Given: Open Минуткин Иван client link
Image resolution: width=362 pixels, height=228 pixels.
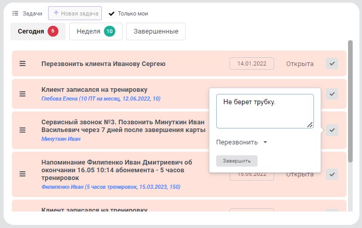Looking at the screenshot, I should click(x=61, y=139).
